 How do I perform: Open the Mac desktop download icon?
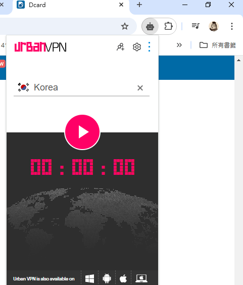(x=141, y=278)
